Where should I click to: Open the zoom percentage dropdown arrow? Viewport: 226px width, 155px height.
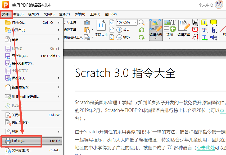(x=135, y=22)
